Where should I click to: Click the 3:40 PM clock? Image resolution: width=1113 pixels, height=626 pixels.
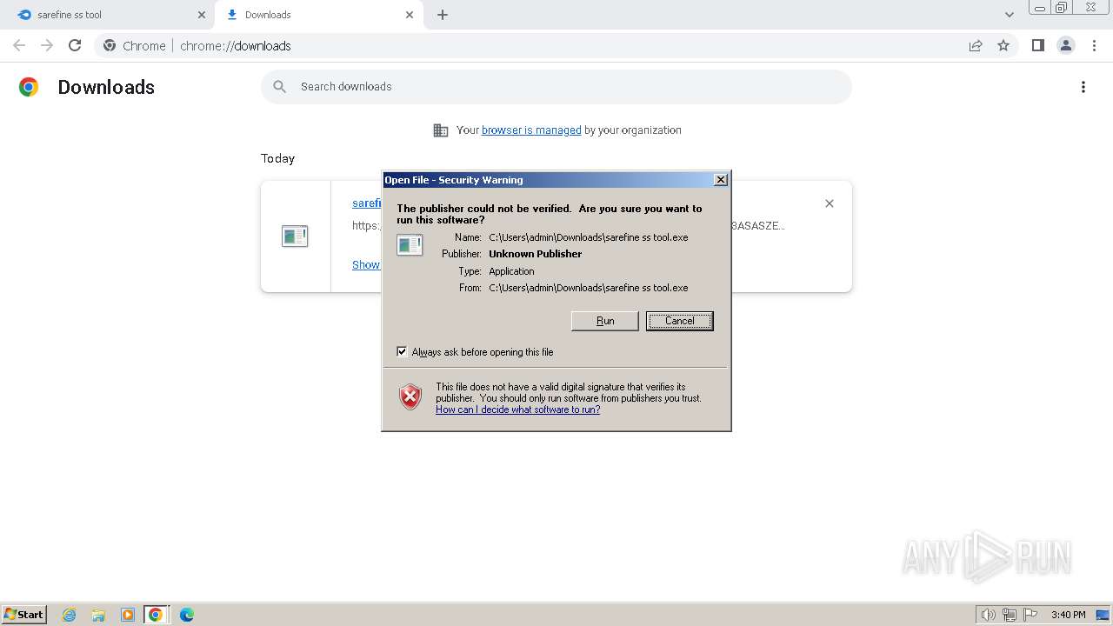[x=1068, y=615]
